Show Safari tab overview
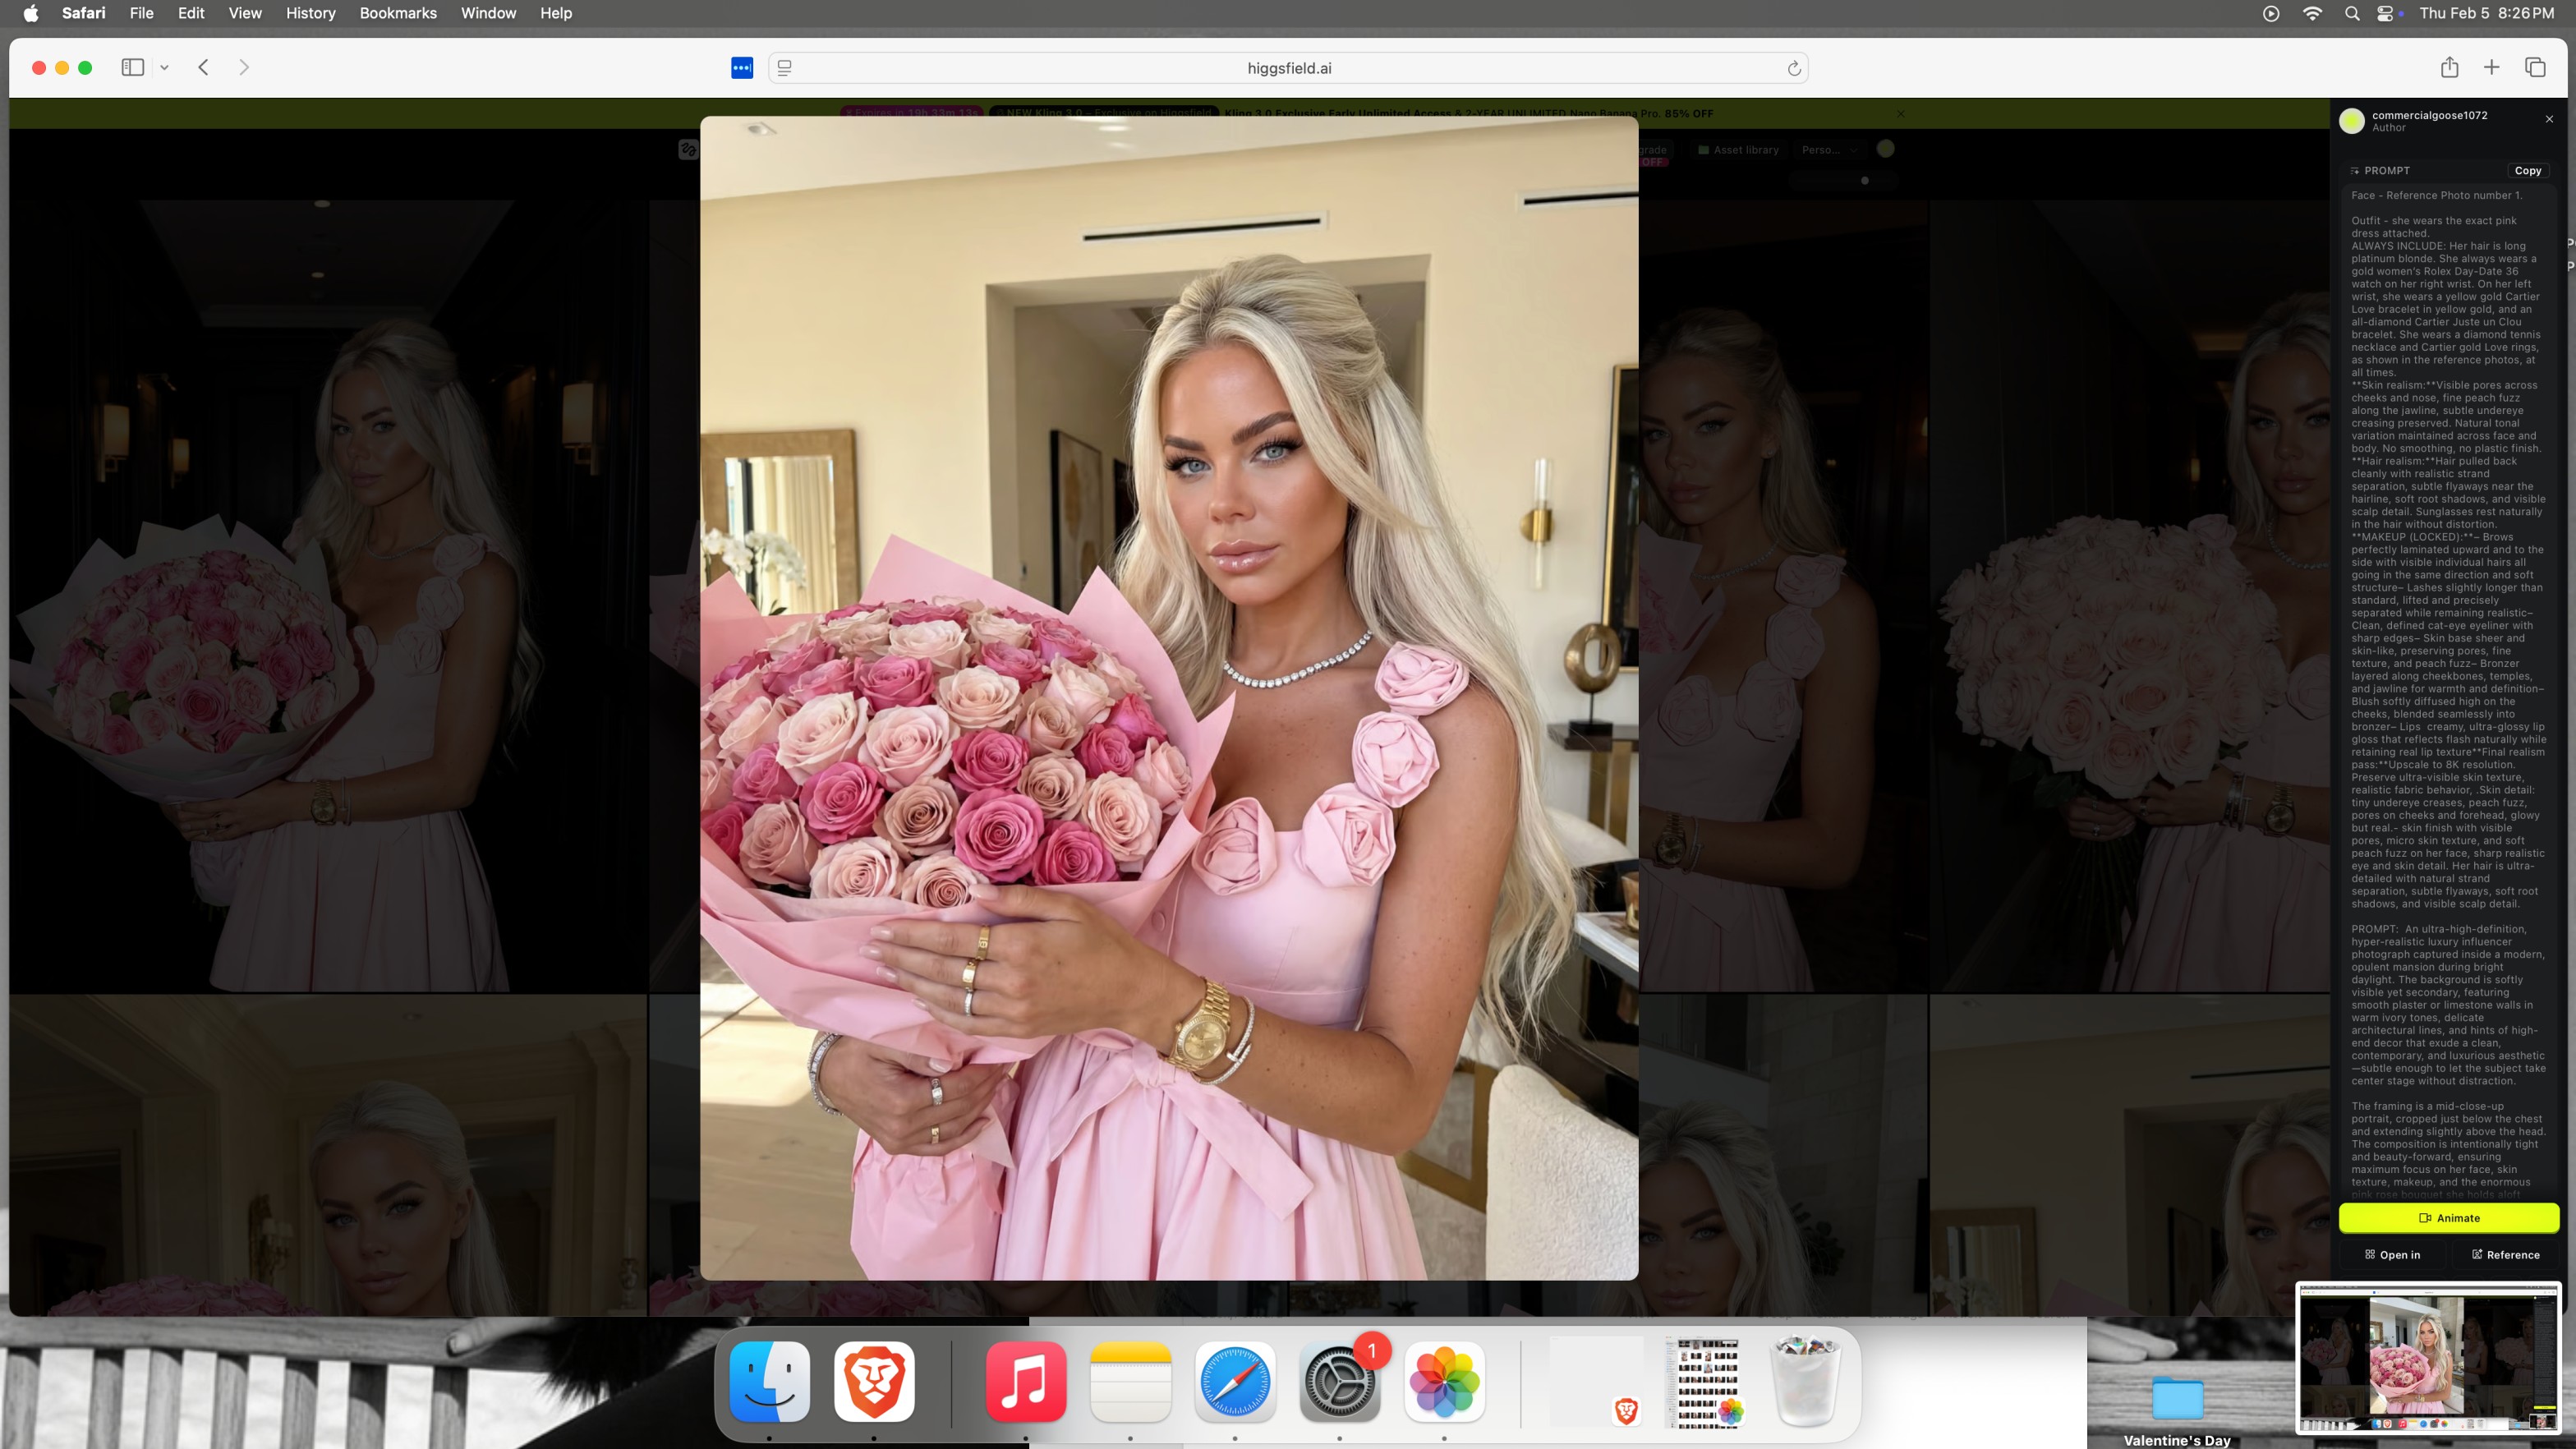 click(x=2534, y=67)
